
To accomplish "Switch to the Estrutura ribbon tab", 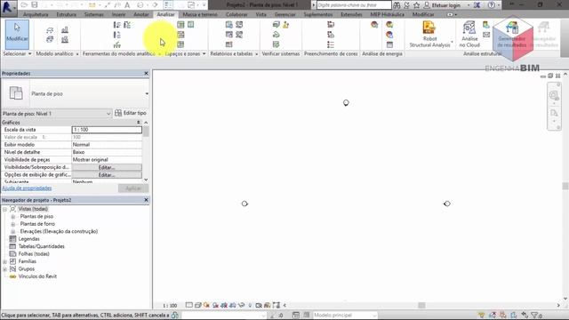I will [67, 14].
